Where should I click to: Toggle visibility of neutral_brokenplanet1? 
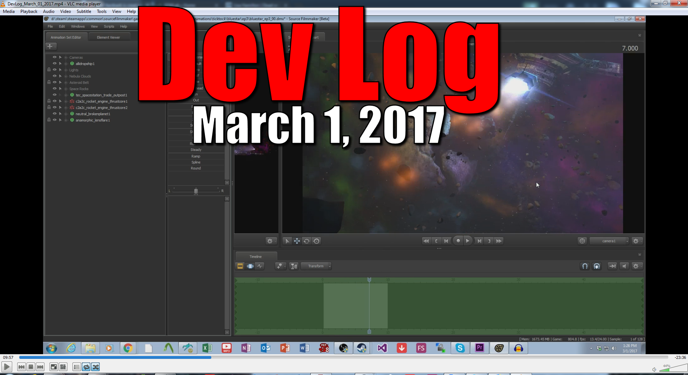click(55, 114)
